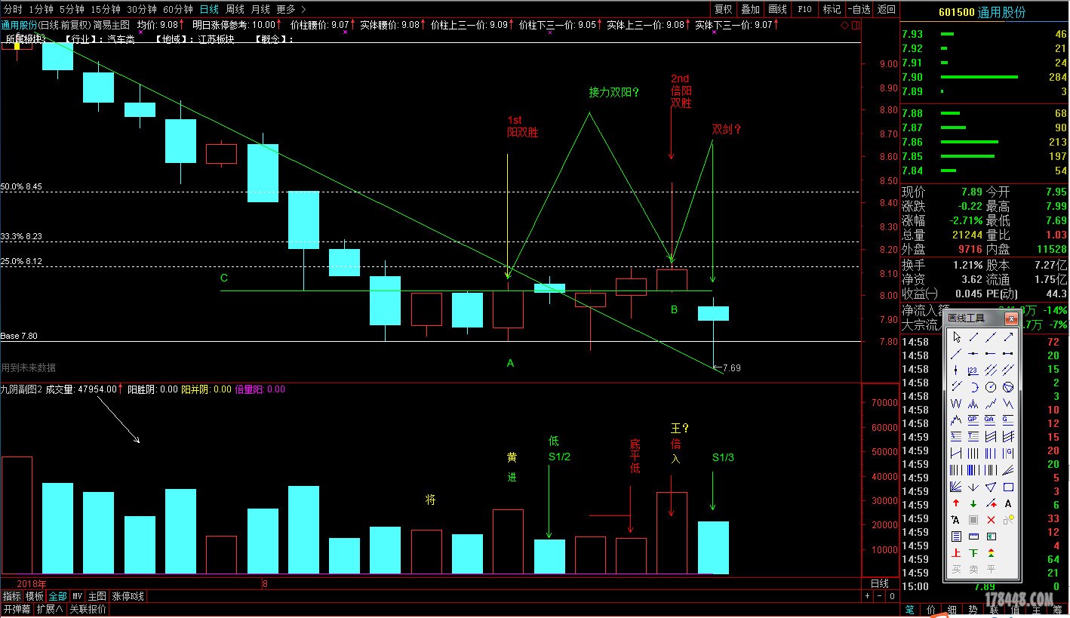Open the 日线 period selector at bottom
Image resolution: width=1070 pixels, height=618 pixels.
pyautogui.click(x=880, y=583)
